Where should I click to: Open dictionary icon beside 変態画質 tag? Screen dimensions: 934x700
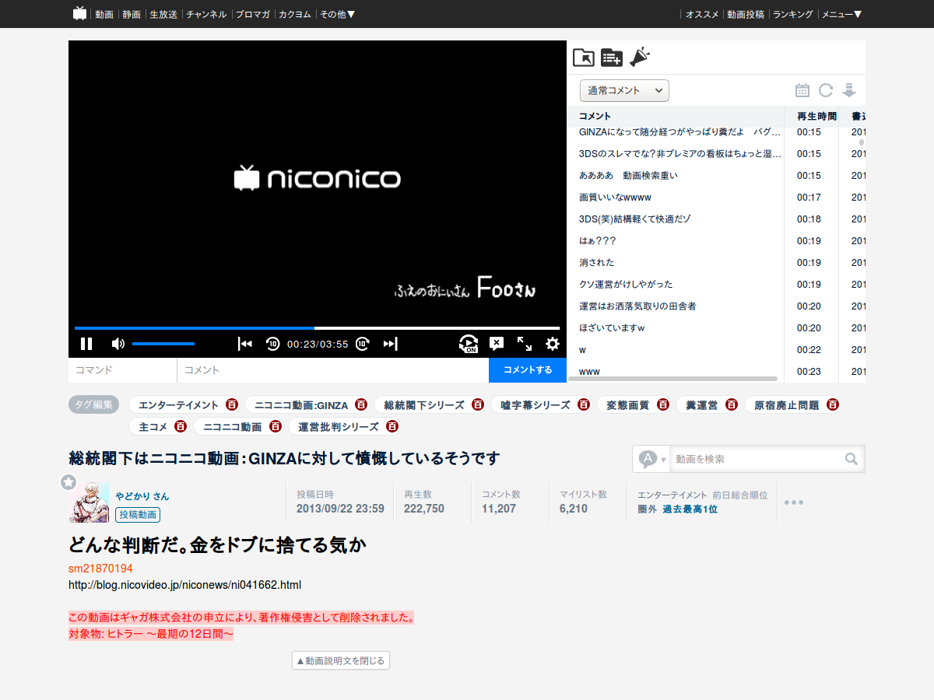(663, 404)
